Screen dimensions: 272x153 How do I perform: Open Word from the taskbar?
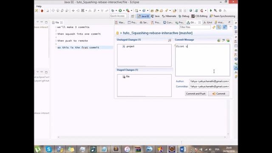pos(183,149)
